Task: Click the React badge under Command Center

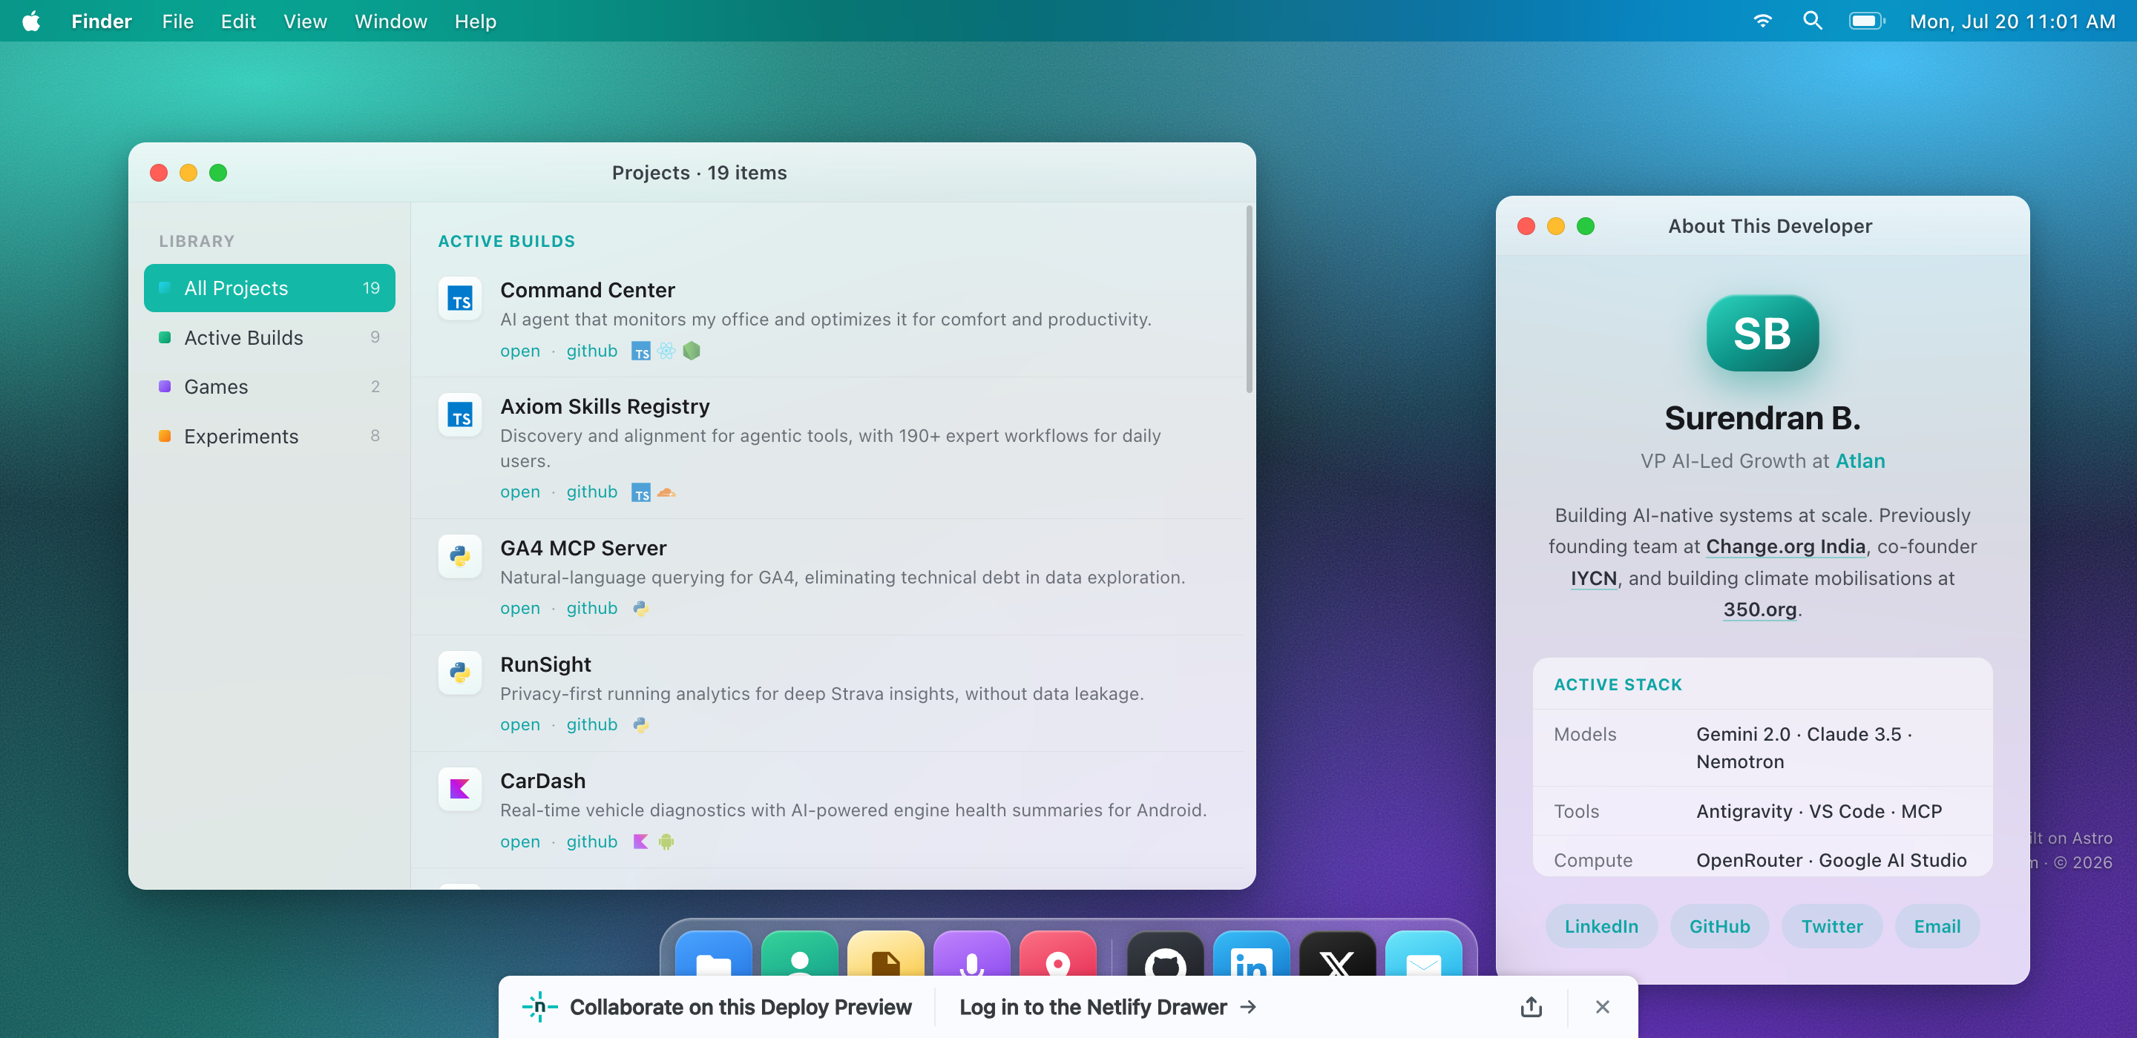Action: (666, 351)
